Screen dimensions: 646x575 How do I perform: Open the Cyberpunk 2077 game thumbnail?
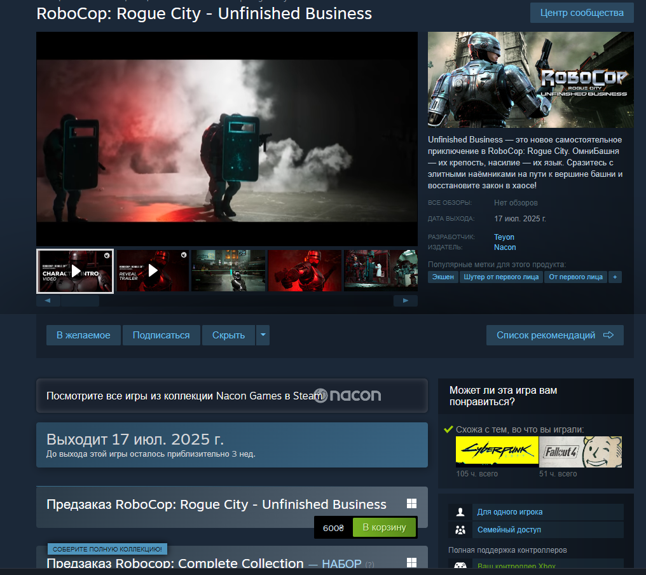click(497, 452)
